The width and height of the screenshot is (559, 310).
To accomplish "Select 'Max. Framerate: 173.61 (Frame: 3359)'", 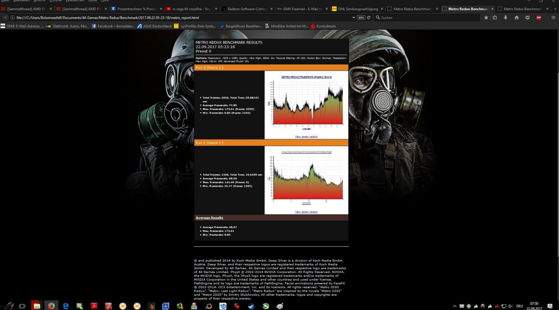I will [x=228, y=109].
